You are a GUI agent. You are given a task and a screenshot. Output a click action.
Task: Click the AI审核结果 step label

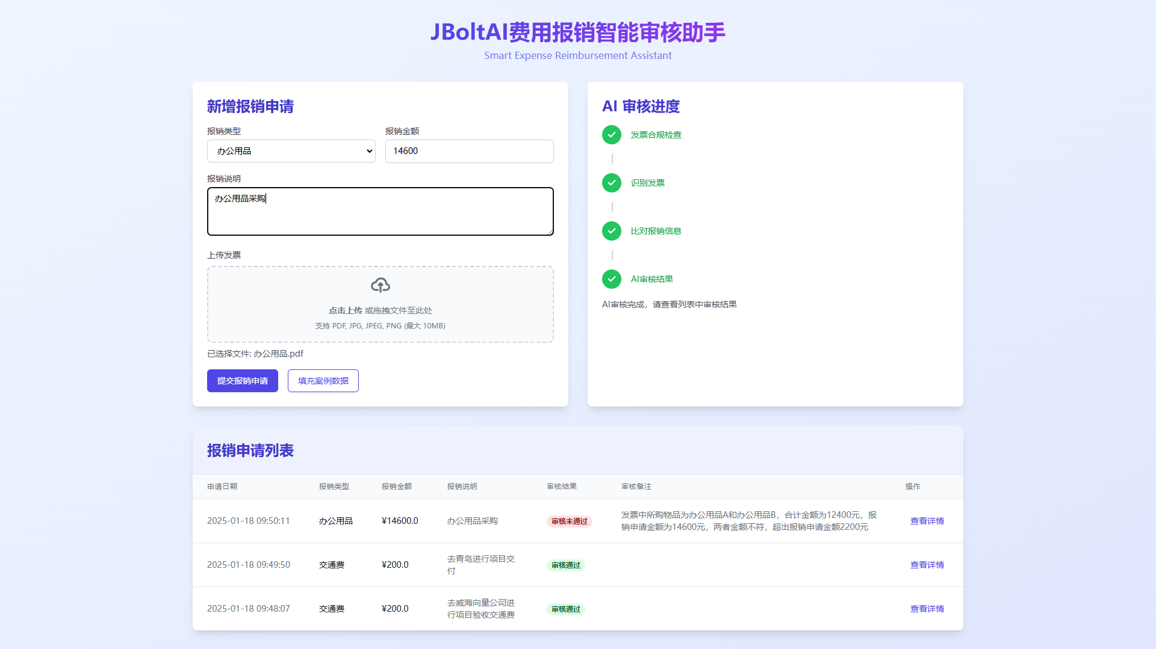[x=651, y=279]
